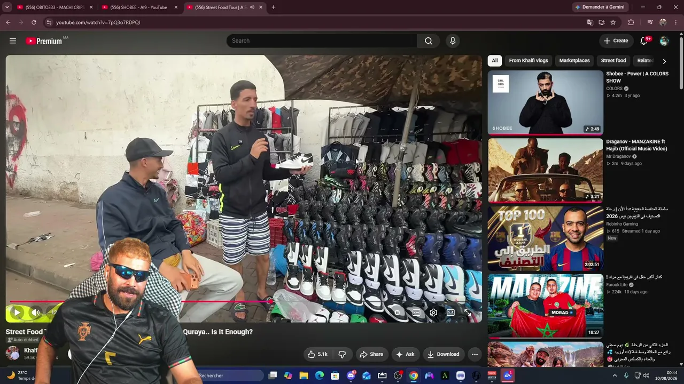Screen dimensions: 684x384
Task: Open more actions three-dot menu
Action: coord(475,354)
